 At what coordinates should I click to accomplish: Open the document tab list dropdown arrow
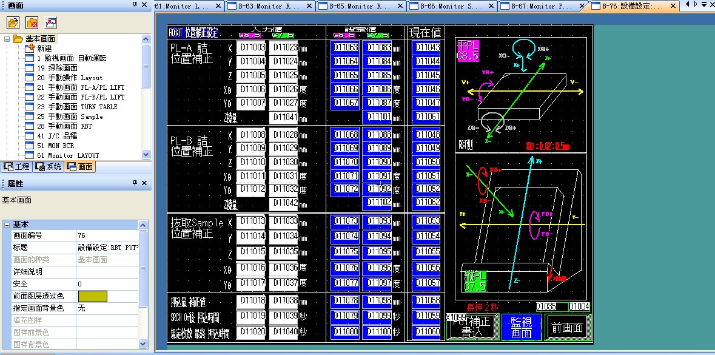click(x=703, y=5)
